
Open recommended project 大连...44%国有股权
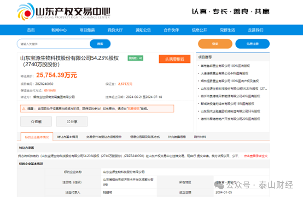[225, 73]
